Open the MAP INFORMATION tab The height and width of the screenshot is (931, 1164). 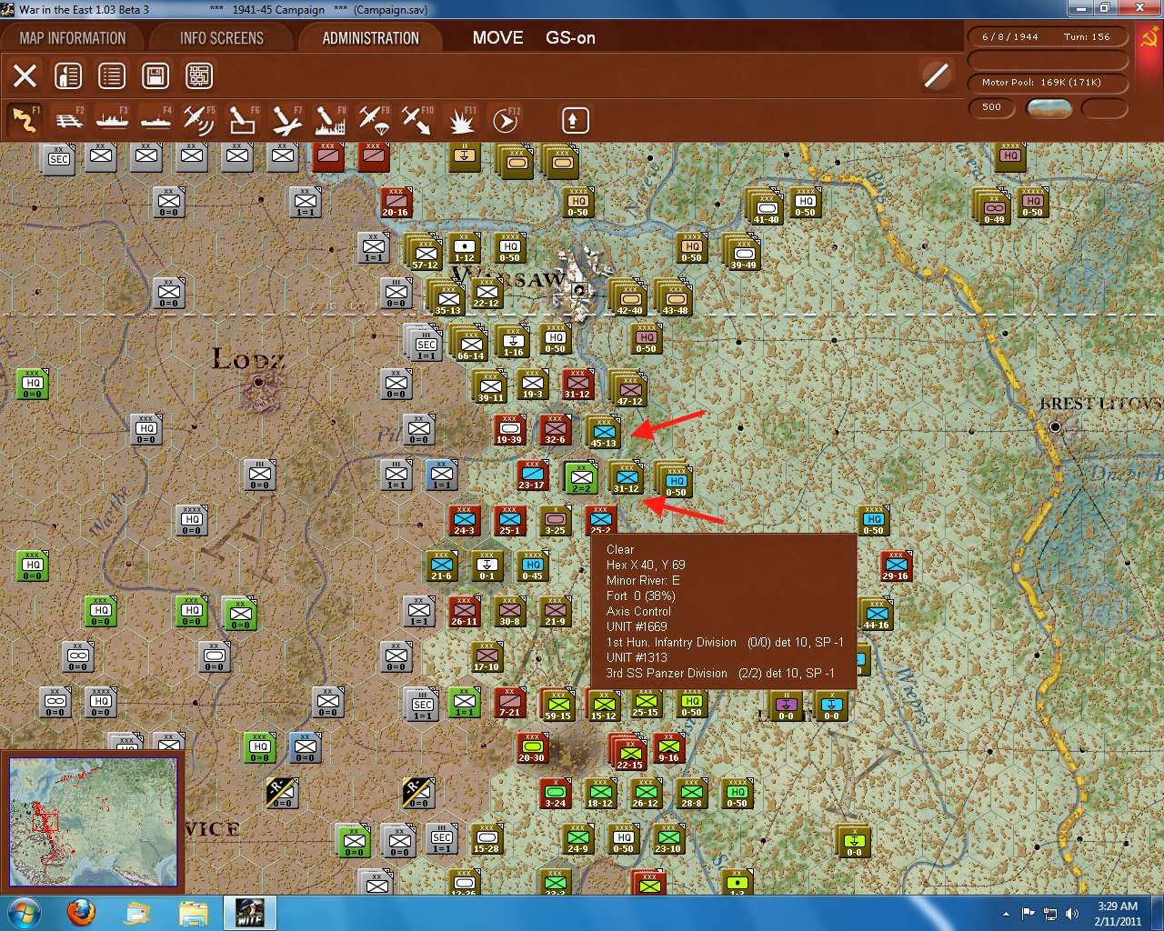[73, 38]
